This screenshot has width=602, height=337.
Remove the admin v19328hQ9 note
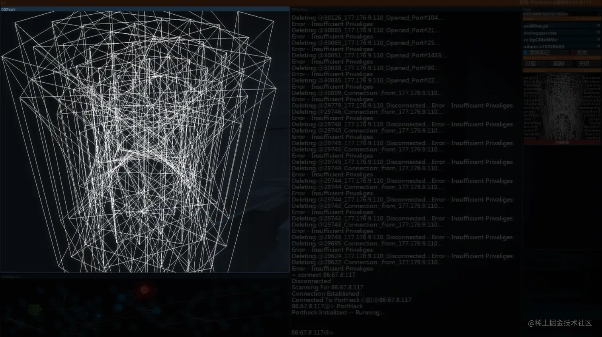(598, 46)
